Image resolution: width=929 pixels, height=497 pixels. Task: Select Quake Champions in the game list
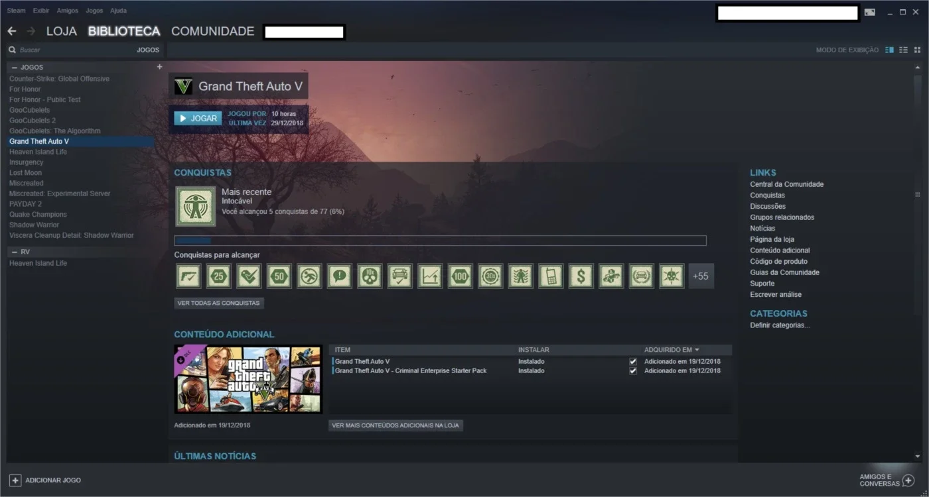tap(38, 215)
